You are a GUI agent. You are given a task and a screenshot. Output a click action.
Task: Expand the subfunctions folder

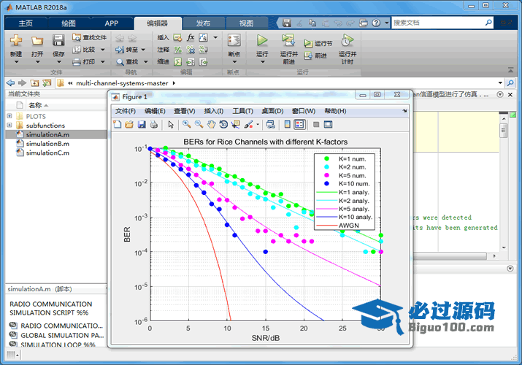pos(9,125)
